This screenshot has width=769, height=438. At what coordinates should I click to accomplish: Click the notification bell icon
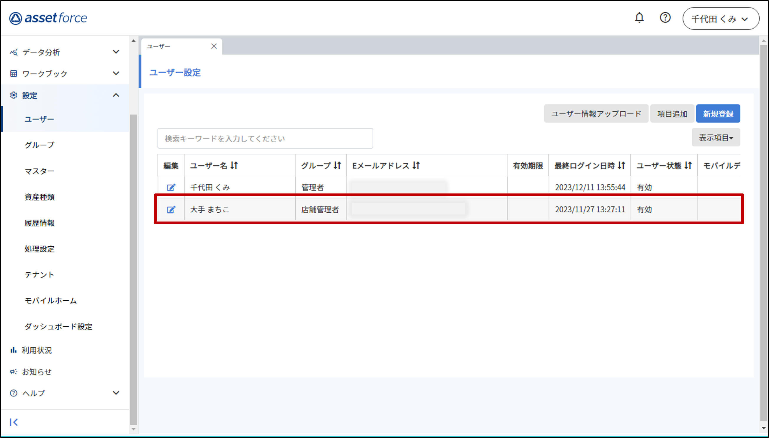pyautogui.click(x=639, y=18)
